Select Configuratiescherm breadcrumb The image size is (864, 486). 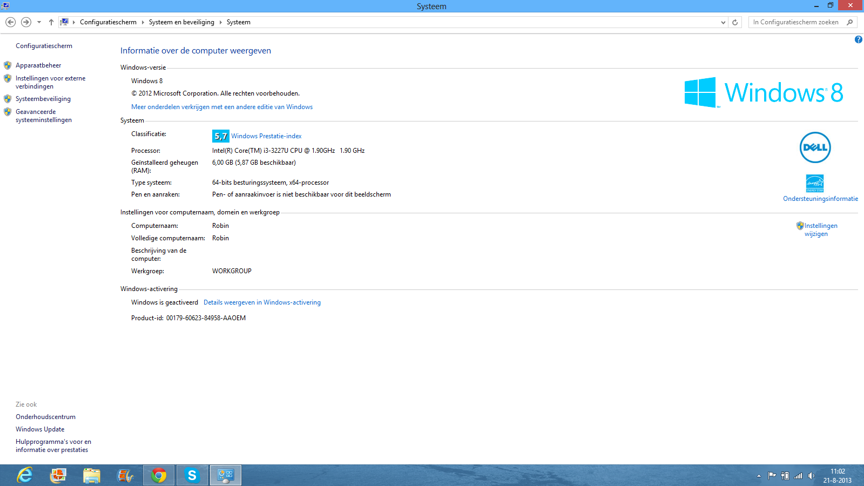[x=108, y=22]
